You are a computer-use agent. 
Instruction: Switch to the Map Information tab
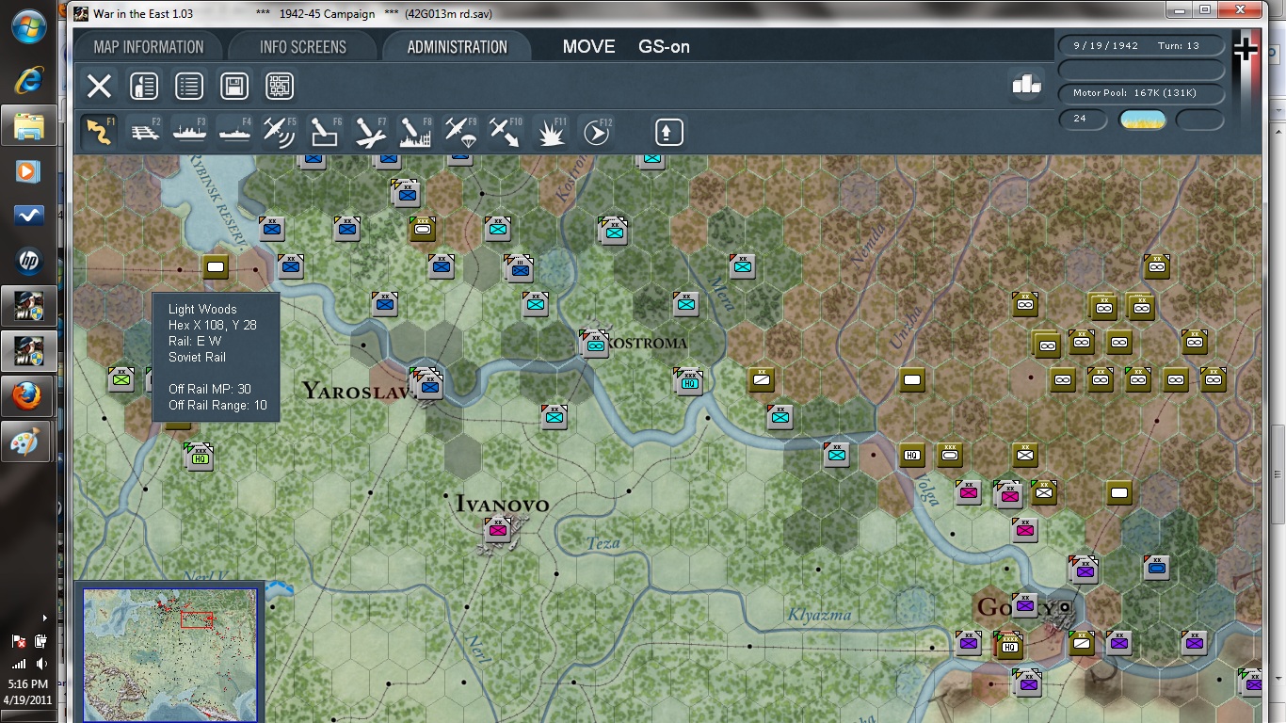pos(149,47)
